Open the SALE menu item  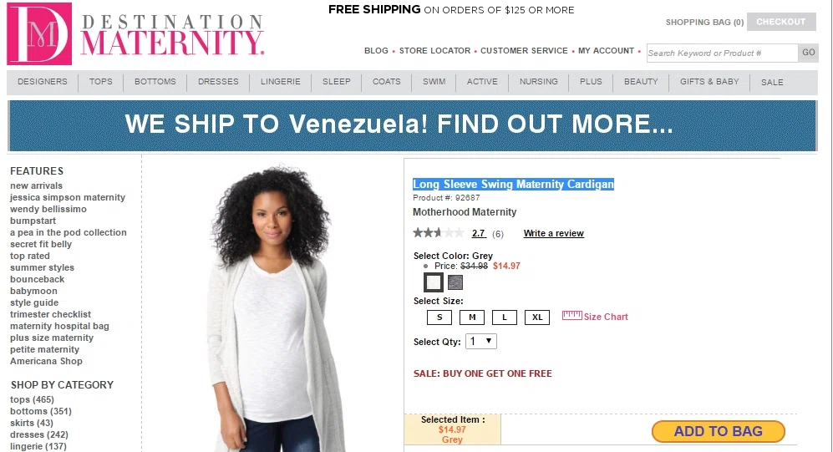(772, 83)
